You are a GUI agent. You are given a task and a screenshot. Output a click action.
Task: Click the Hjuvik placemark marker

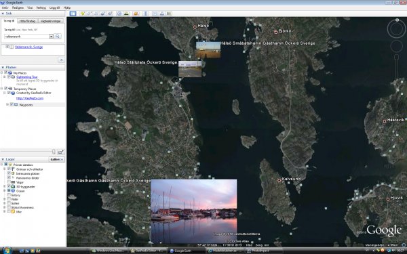388,199
